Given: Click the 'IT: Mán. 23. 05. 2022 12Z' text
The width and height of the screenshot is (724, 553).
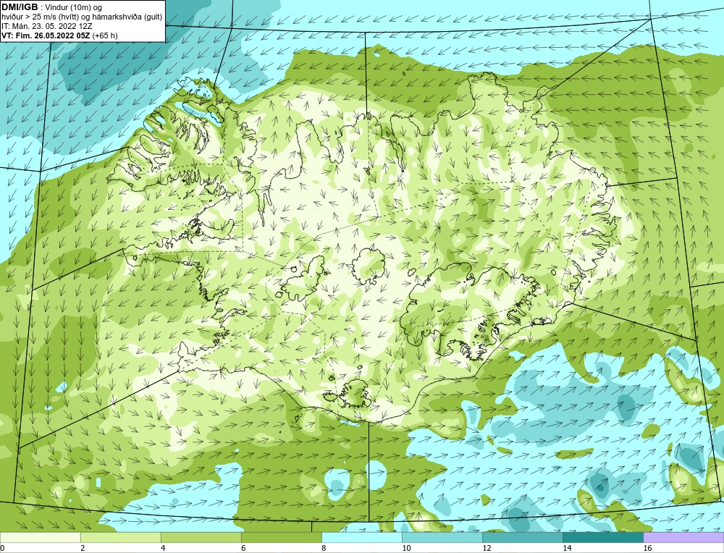Looking at the screenshot, I should [x=46, y=26].
